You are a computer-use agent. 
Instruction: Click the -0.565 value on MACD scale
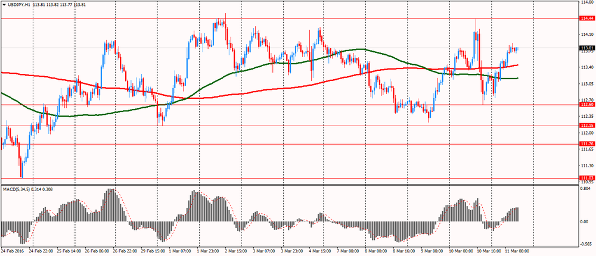point(585,243)
